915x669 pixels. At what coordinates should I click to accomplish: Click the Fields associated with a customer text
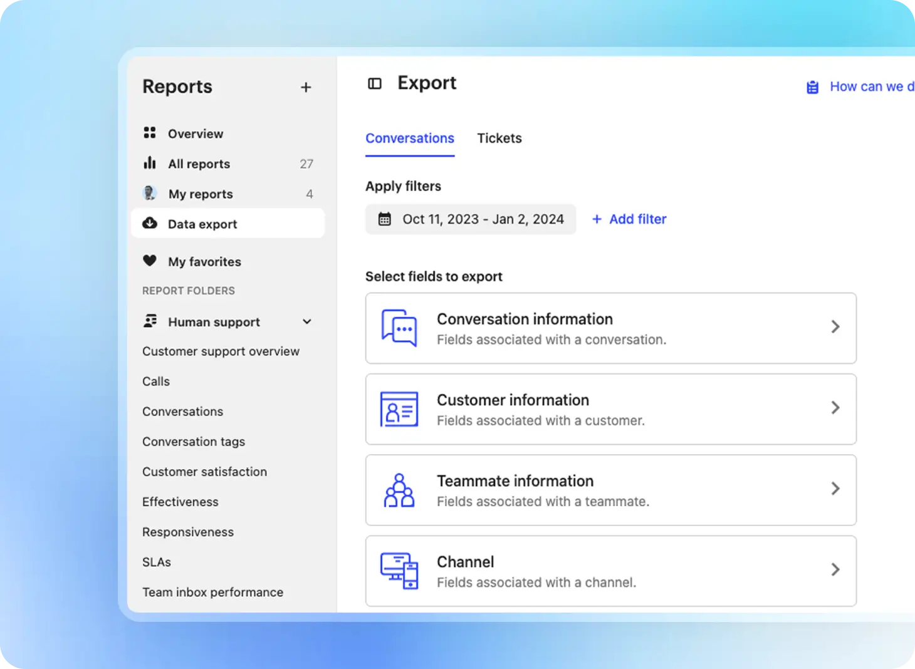541,420
